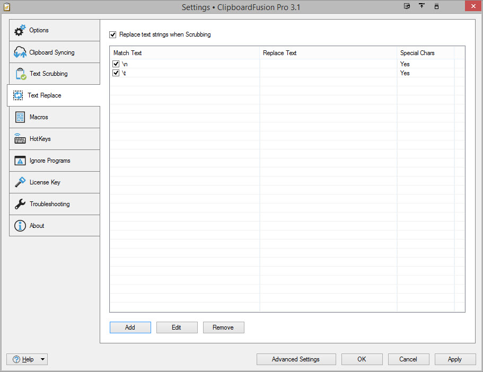Close the Settings window
483x372 pixels.
pos(473,6)
